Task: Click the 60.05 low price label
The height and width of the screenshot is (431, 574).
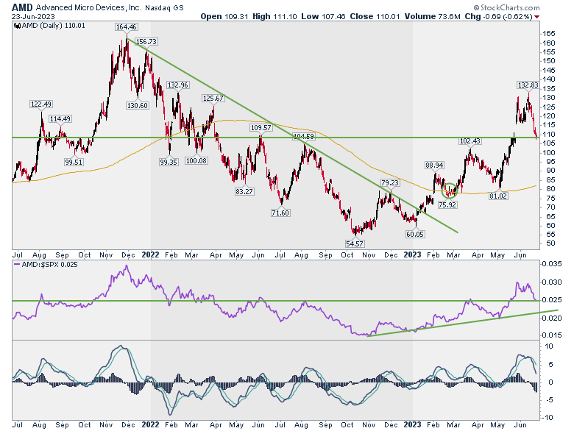Action: [x=415, y=234]
